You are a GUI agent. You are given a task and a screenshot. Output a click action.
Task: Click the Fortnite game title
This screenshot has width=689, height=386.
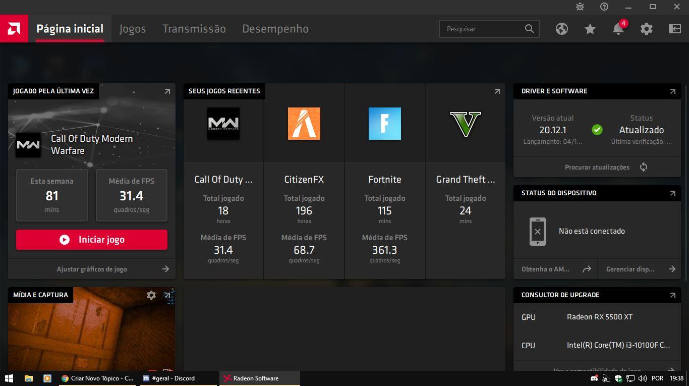[x=385, y=180]
